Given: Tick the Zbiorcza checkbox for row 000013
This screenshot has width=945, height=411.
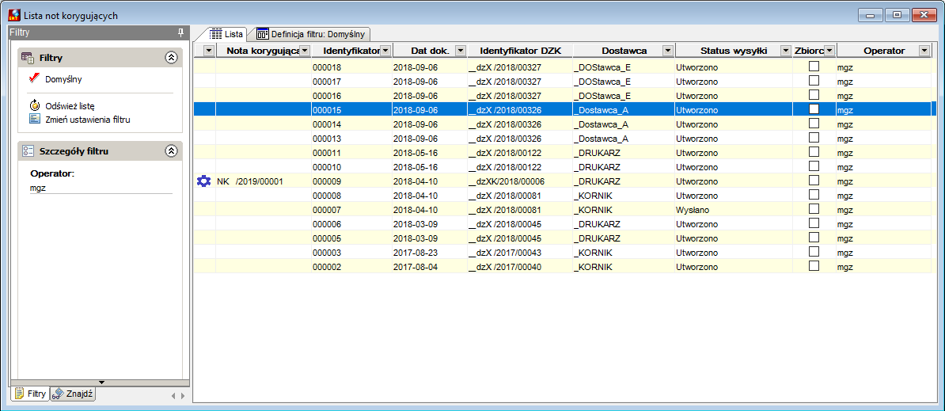Looking at the screenshot, I should (x=814, y=138).
